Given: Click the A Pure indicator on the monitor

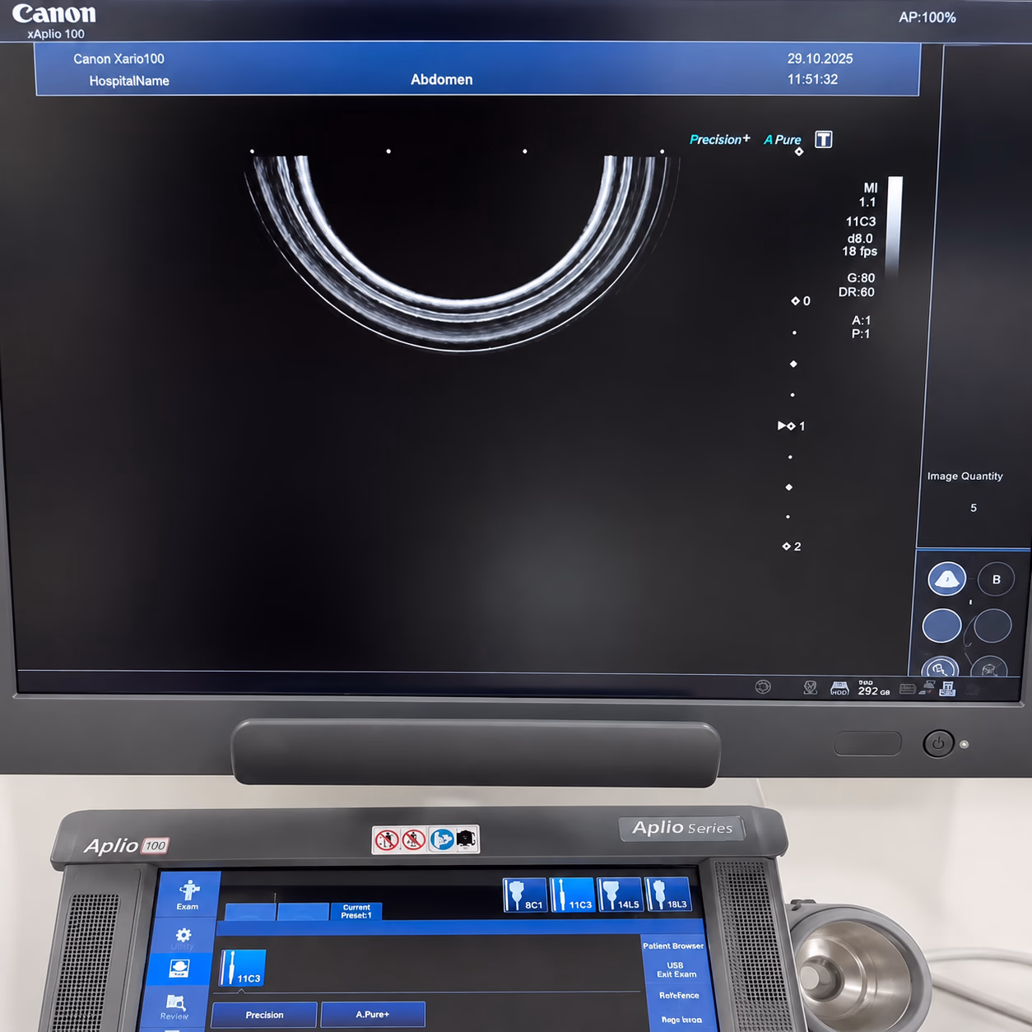Looking at the screenshot, I should [x=783, y=140].
